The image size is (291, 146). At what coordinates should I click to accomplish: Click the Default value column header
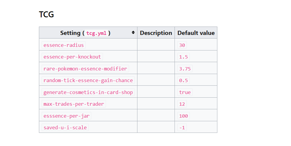click(196, 33)
